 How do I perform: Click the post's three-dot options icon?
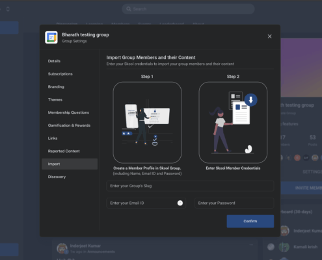[x=251, y=245]
